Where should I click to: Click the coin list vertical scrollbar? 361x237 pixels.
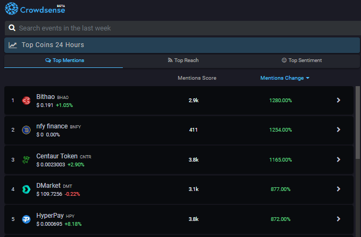click(x=358, y=123)
